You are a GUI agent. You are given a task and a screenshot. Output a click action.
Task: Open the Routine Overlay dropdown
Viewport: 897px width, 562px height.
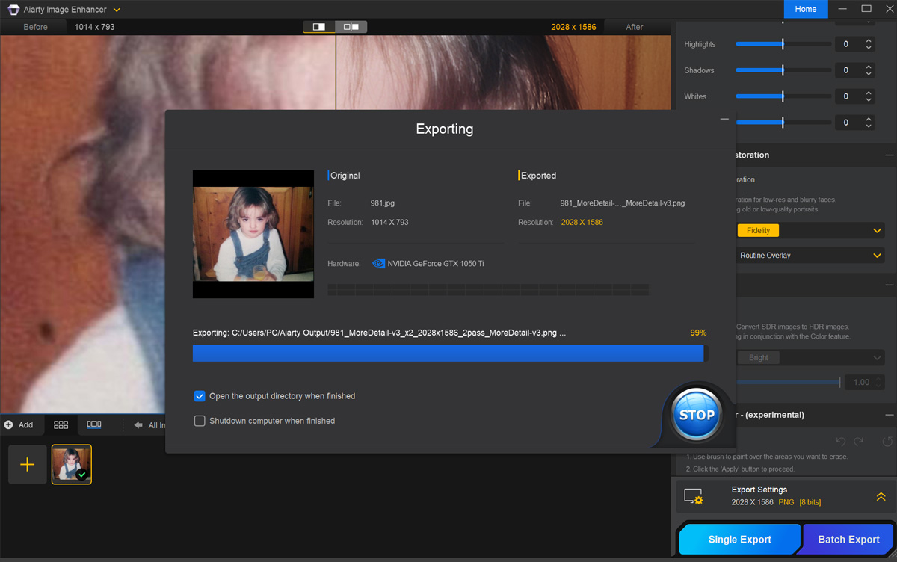tap(810, 256)
